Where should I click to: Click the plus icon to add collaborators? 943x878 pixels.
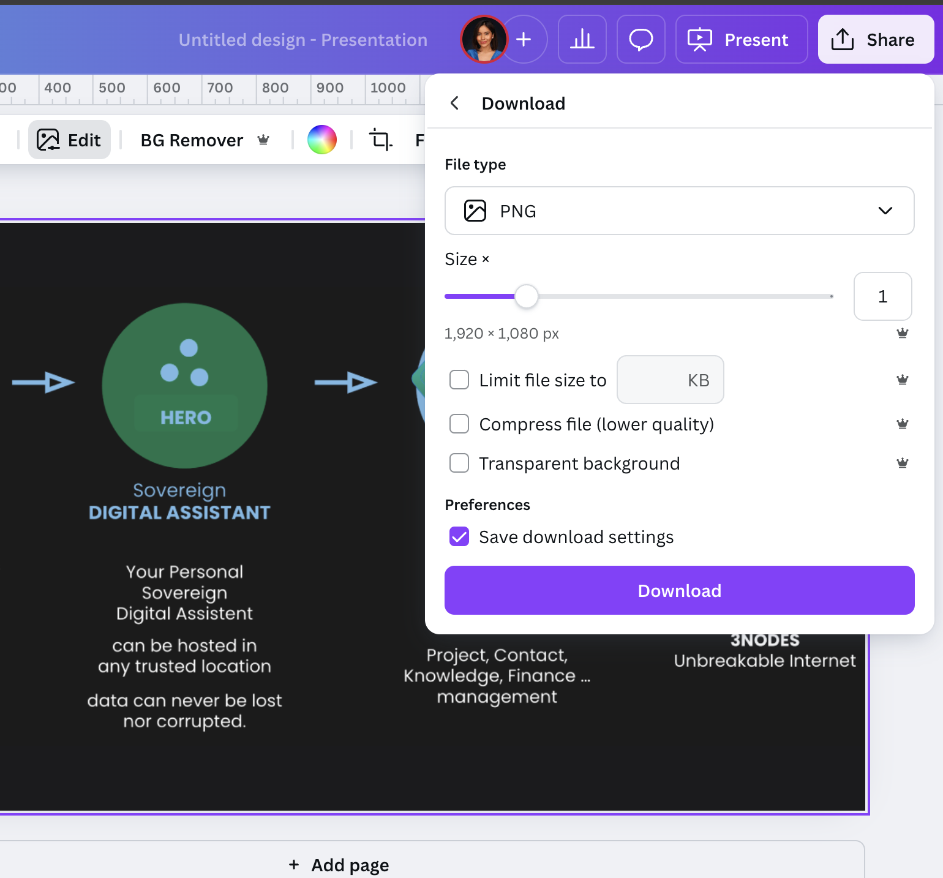point(524,40)
